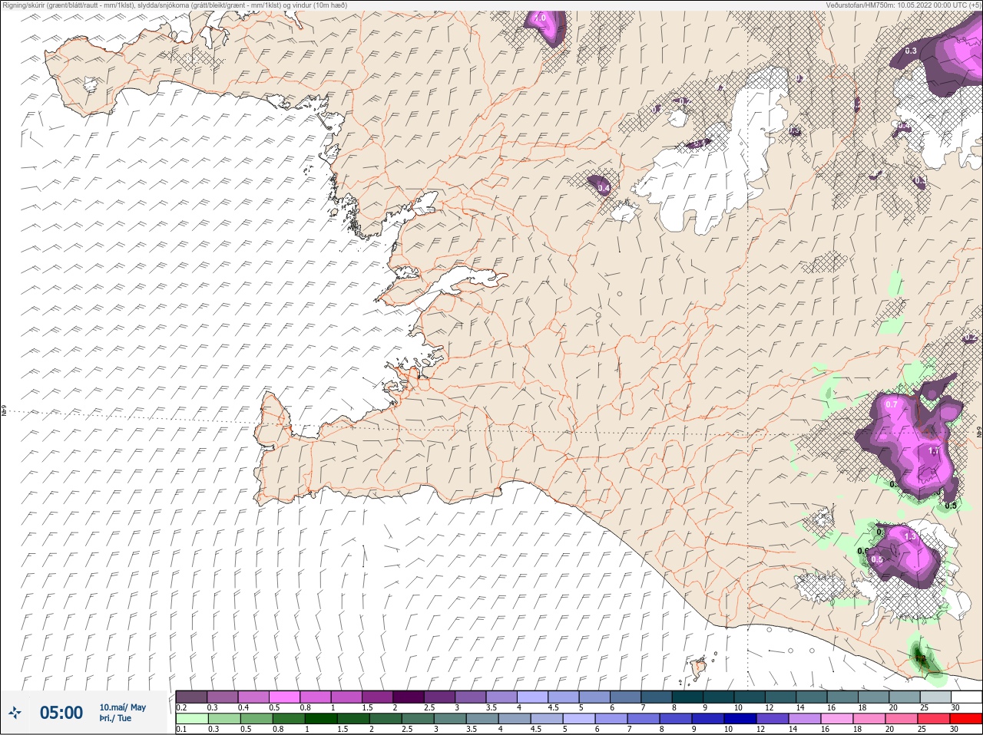This screenshot has height=735, width=983.
Task: Click the Veðurstofan star logo icon
Action: coord(15,713)
